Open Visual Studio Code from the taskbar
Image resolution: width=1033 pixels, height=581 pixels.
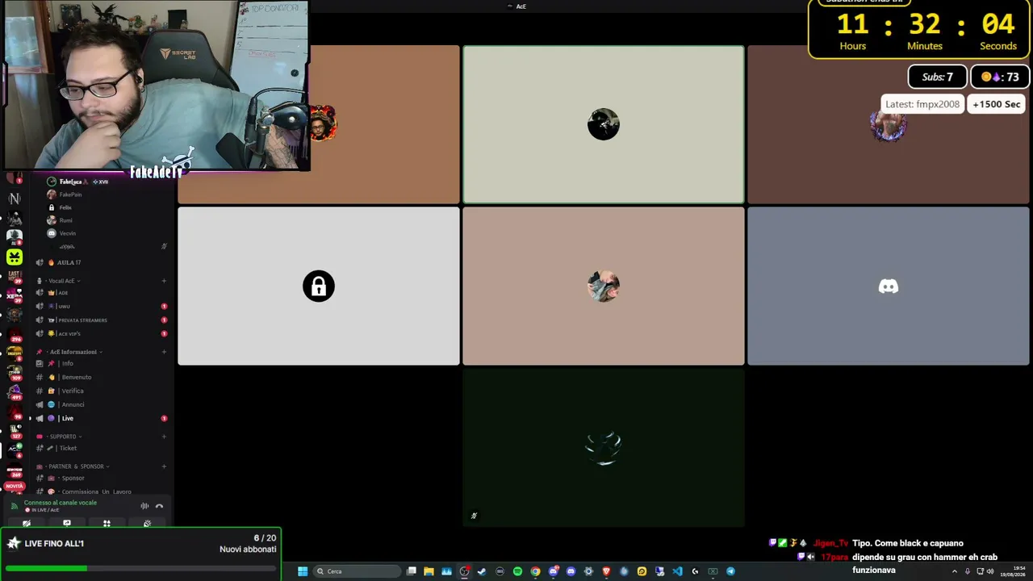coord(677,571)
